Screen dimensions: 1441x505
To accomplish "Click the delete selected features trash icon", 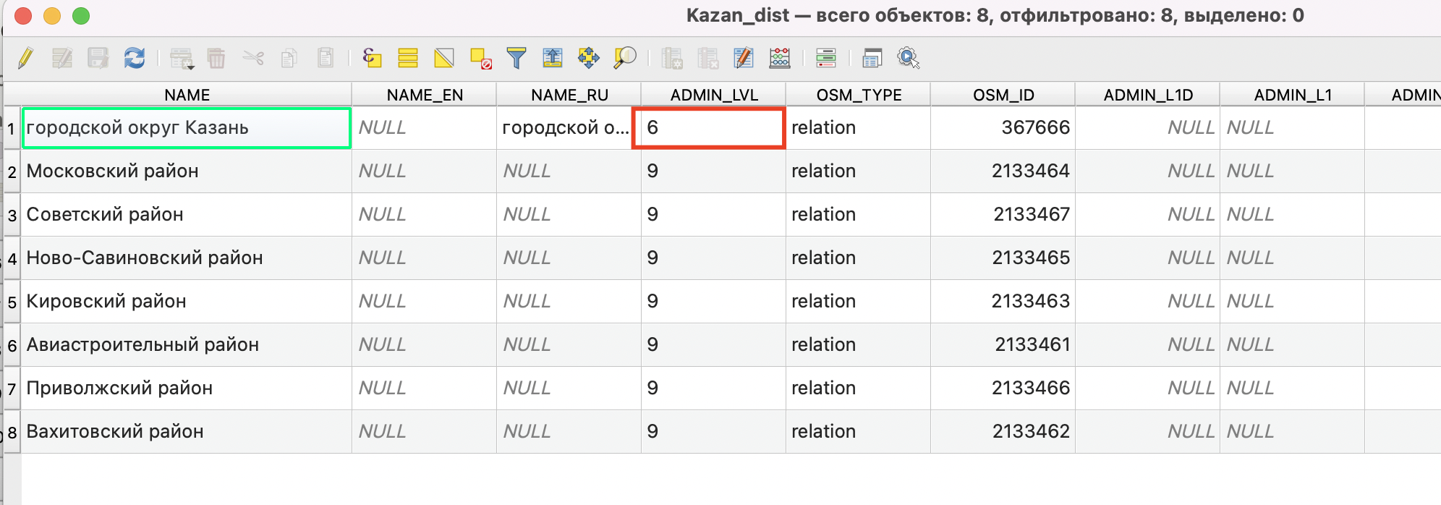I will (x=216, y=58).
